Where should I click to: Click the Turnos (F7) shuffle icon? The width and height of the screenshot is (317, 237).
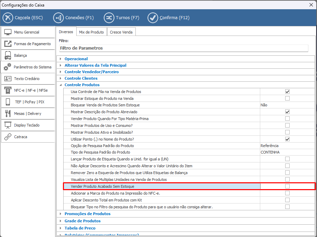109,18
